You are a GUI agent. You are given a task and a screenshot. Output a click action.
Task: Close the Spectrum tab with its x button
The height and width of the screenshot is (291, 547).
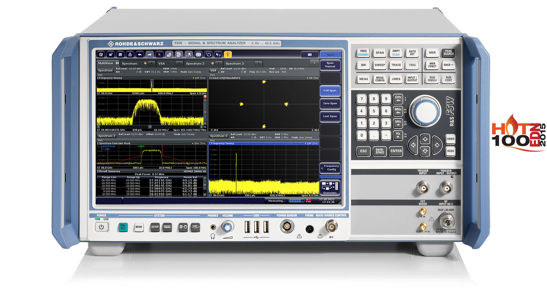click(151, 63)
